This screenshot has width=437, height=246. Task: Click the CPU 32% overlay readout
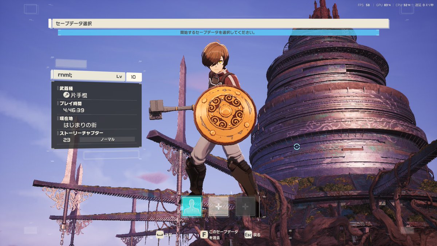pos(403,5)
